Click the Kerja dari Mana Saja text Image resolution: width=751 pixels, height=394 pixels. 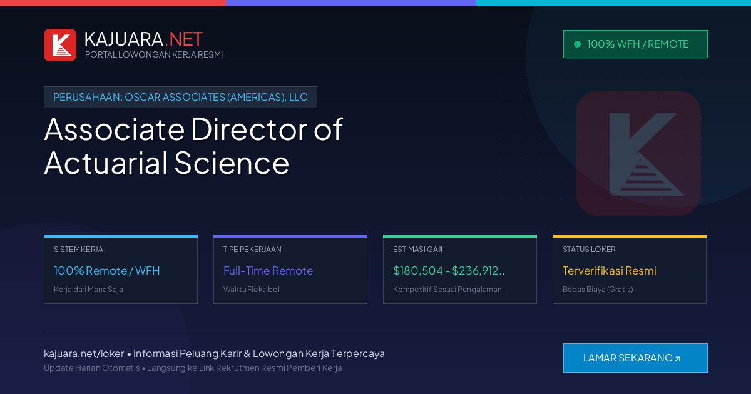point(88,290)
